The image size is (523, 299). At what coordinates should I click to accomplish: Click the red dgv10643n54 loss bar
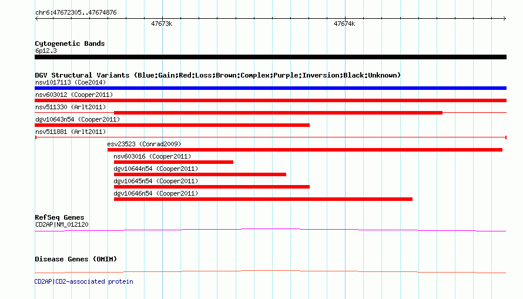172,125
